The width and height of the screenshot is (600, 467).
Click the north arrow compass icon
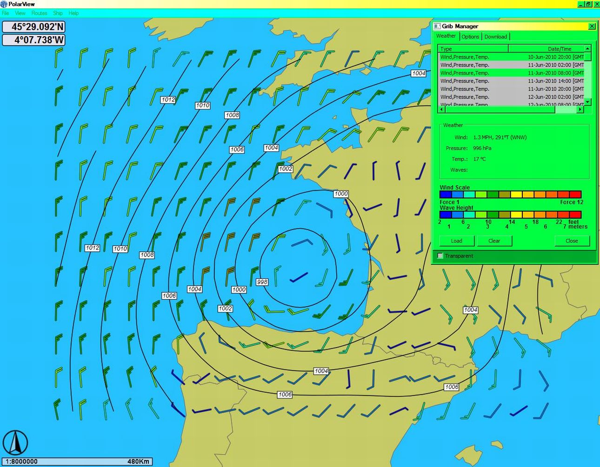pos(16,442)
